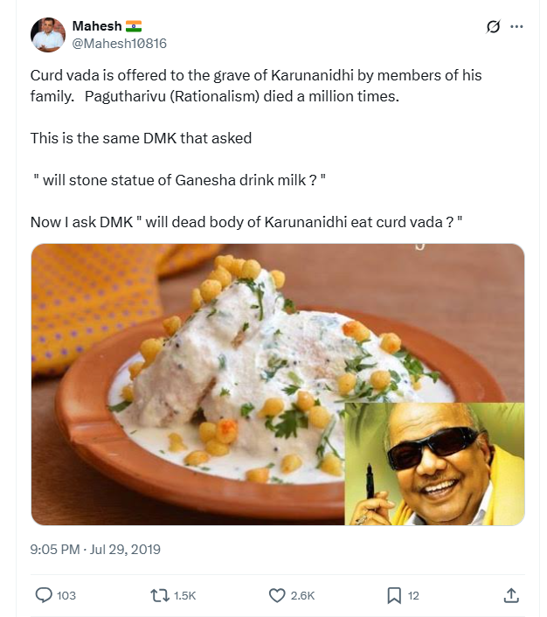Click the 9:05 PM Jul 29, 2019 timestamp
This screenshot has width=547, height=617.
[95, 550]
